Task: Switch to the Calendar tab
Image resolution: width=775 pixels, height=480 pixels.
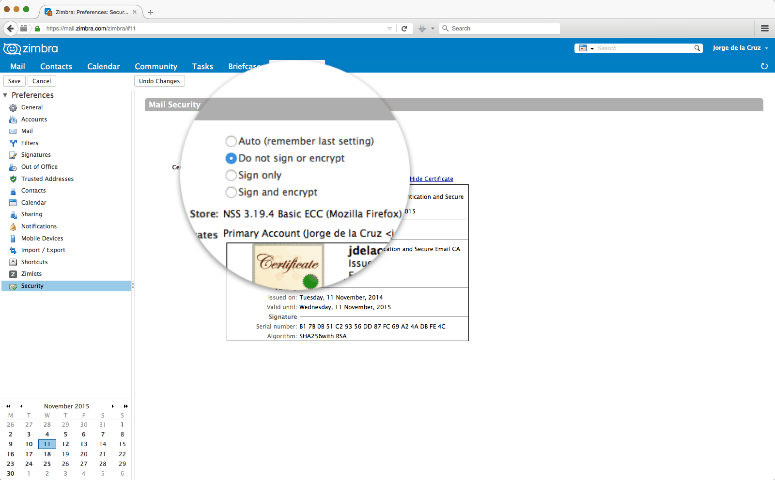Action: (x=103, y=66)
